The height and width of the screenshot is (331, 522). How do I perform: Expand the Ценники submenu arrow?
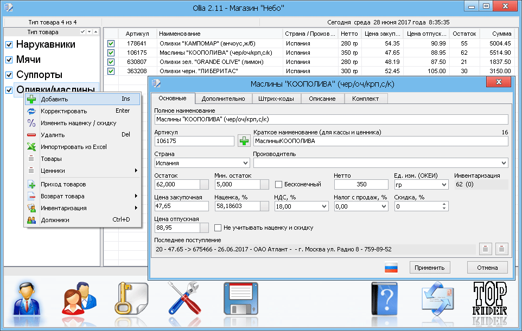136,171
